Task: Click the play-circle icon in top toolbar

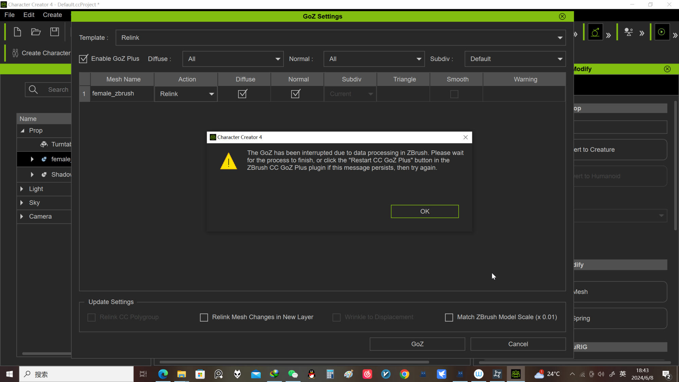Action: 662,32
